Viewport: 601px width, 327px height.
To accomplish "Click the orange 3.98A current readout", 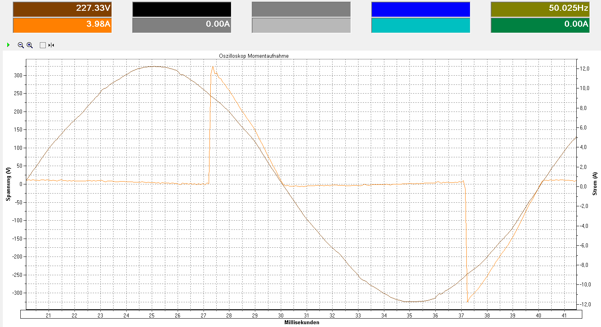I will [x=62, y=25].
